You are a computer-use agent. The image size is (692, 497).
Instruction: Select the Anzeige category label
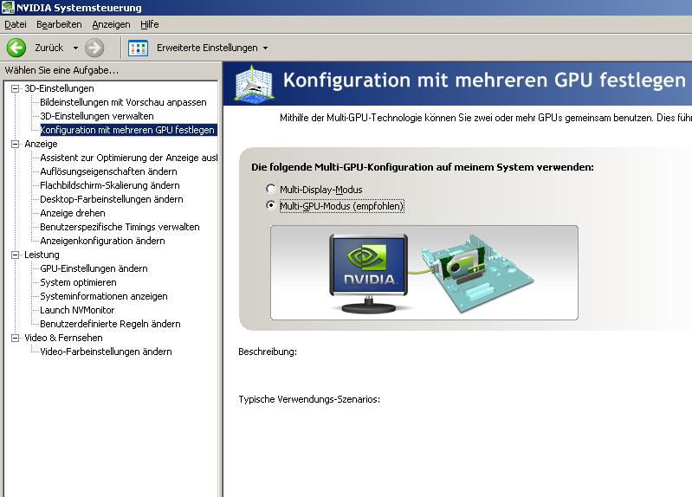tap(41, 144)
